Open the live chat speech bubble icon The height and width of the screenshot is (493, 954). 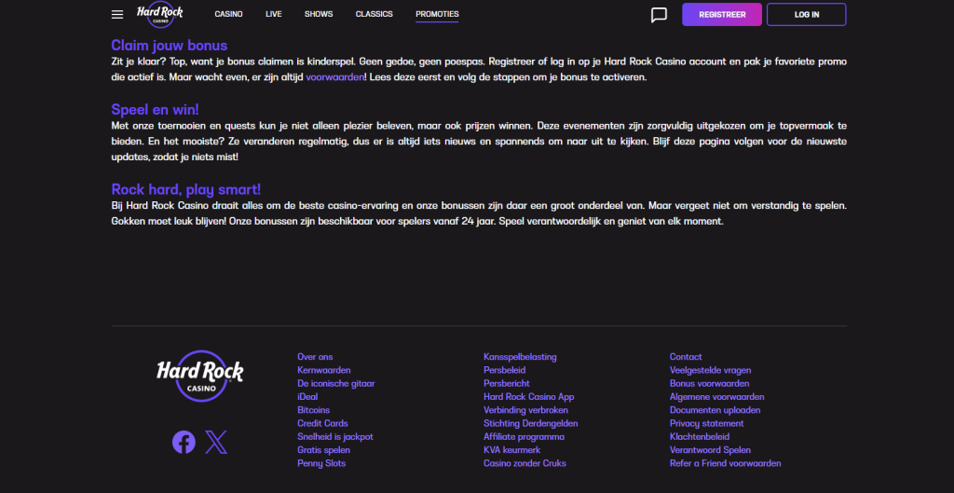659,15
